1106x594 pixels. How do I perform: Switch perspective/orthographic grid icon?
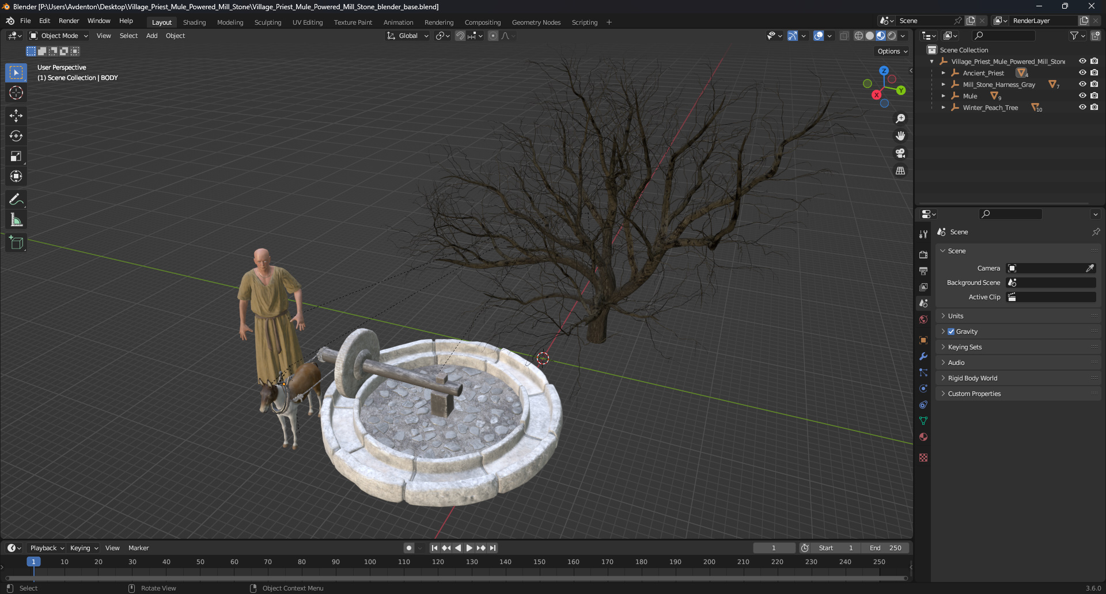[900, 171]
